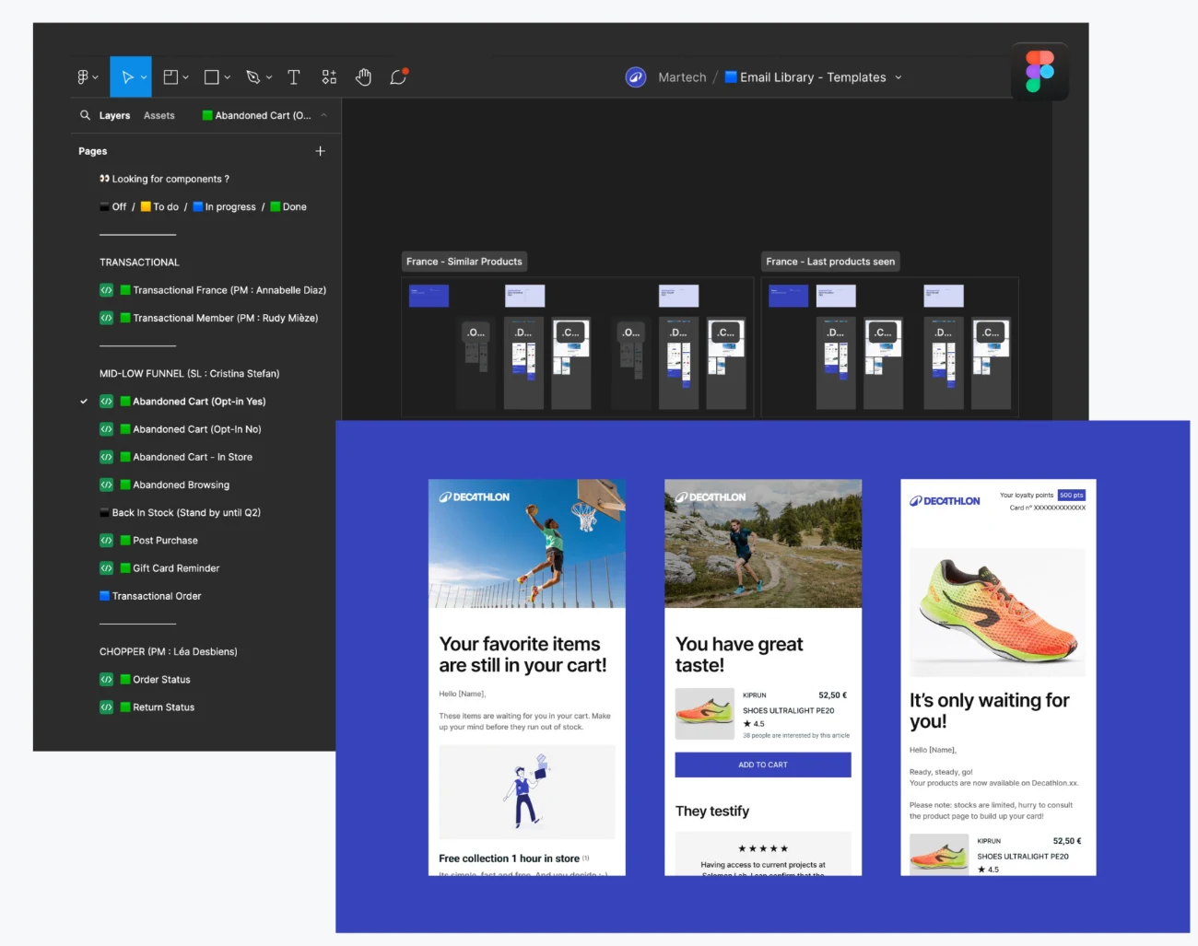Viewport: 1198px width, 946px height.
Task: Add a new page with the plus icon
Action: [320, 151]
